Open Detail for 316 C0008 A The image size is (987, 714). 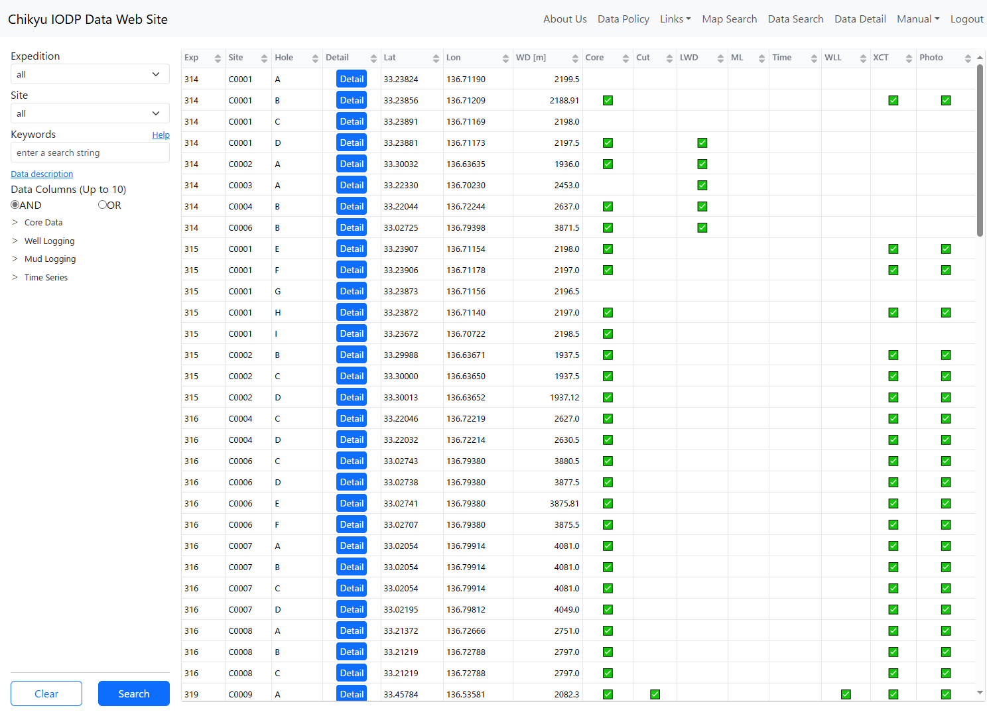(352, 630)
